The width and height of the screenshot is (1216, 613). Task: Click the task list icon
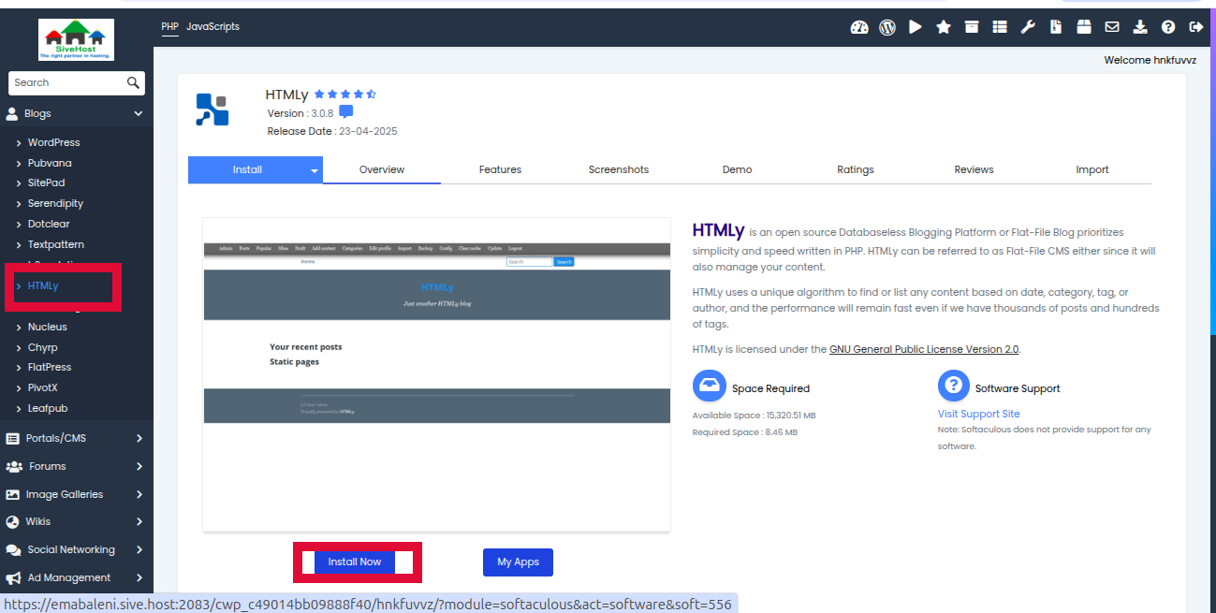click(1000, 27)
